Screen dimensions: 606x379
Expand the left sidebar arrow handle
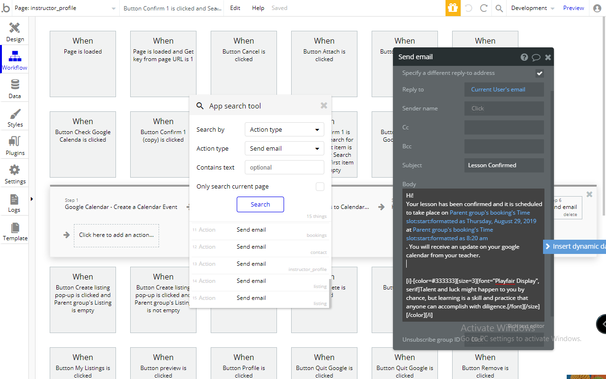(x=31, y=199)
